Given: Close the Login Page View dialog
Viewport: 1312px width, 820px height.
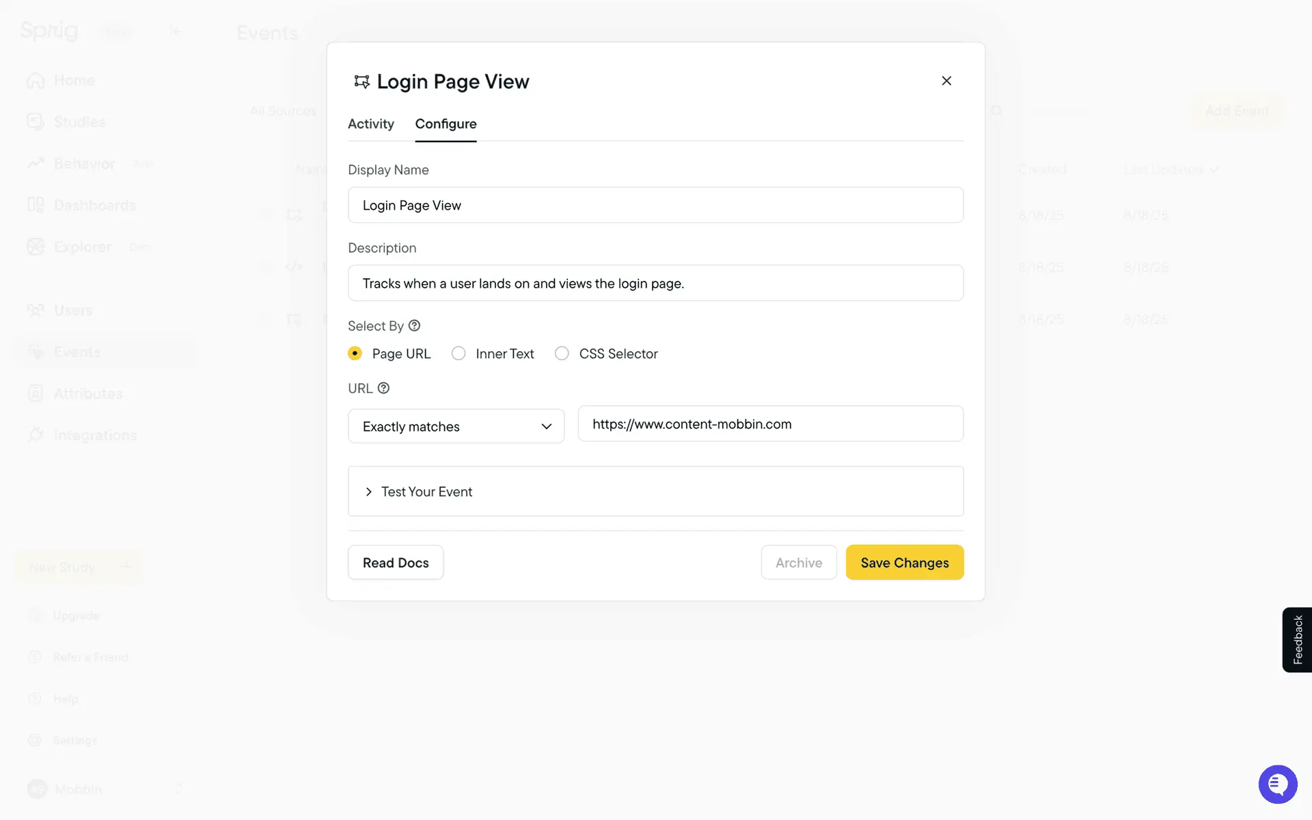Looking at the screenshot, I should 946,81.
